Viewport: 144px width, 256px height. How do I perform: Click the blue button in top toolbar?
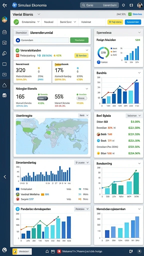(x=133, y=22)
